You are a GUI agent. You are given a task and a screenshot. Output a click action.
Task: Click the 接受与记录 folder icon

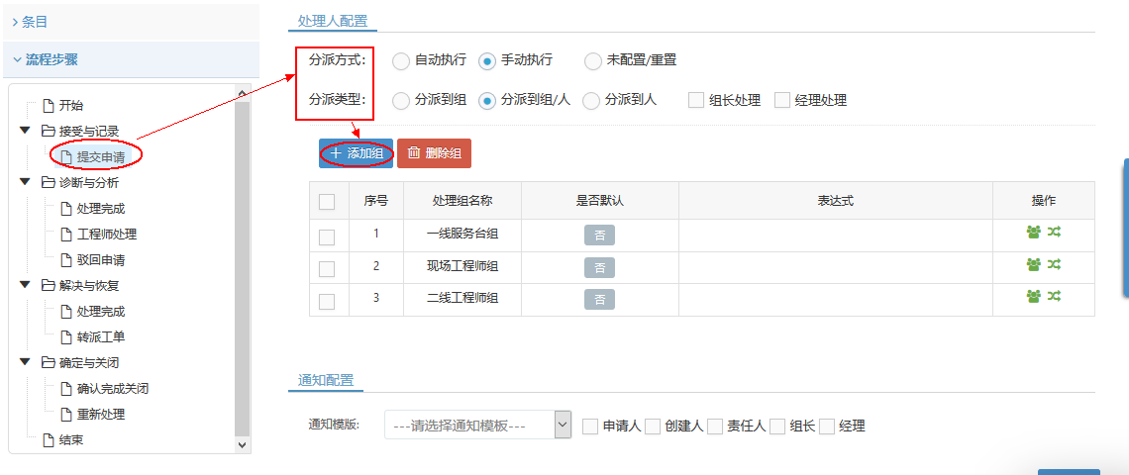coord(48,132)
